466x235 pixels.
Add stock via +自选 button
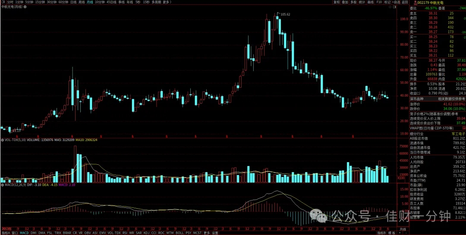[396, 2]
